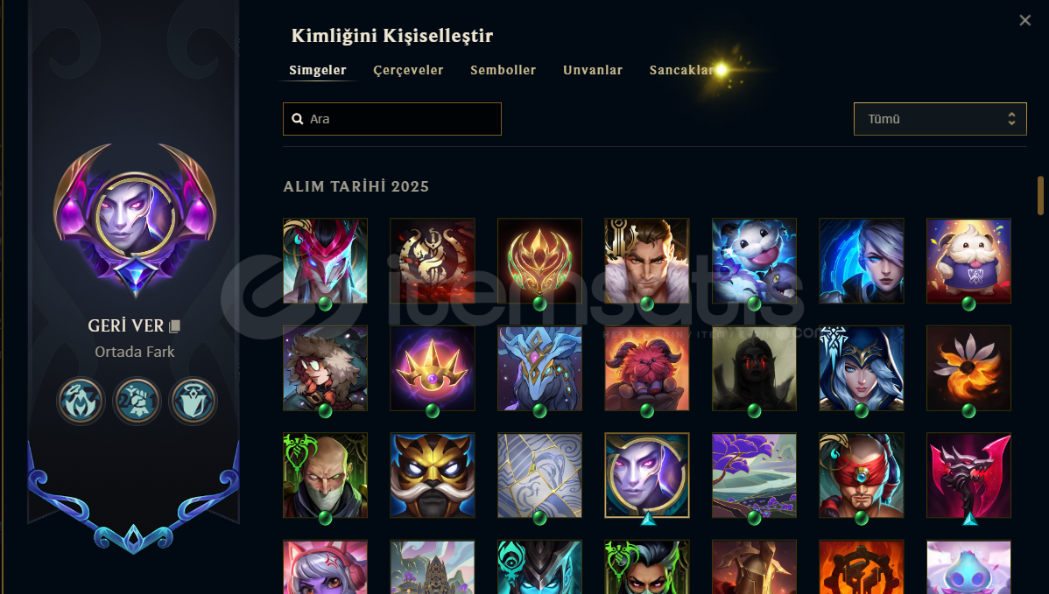Copy the GERİ VER summoner name
Screen dimensions: 1049x594
coord(174,326)
